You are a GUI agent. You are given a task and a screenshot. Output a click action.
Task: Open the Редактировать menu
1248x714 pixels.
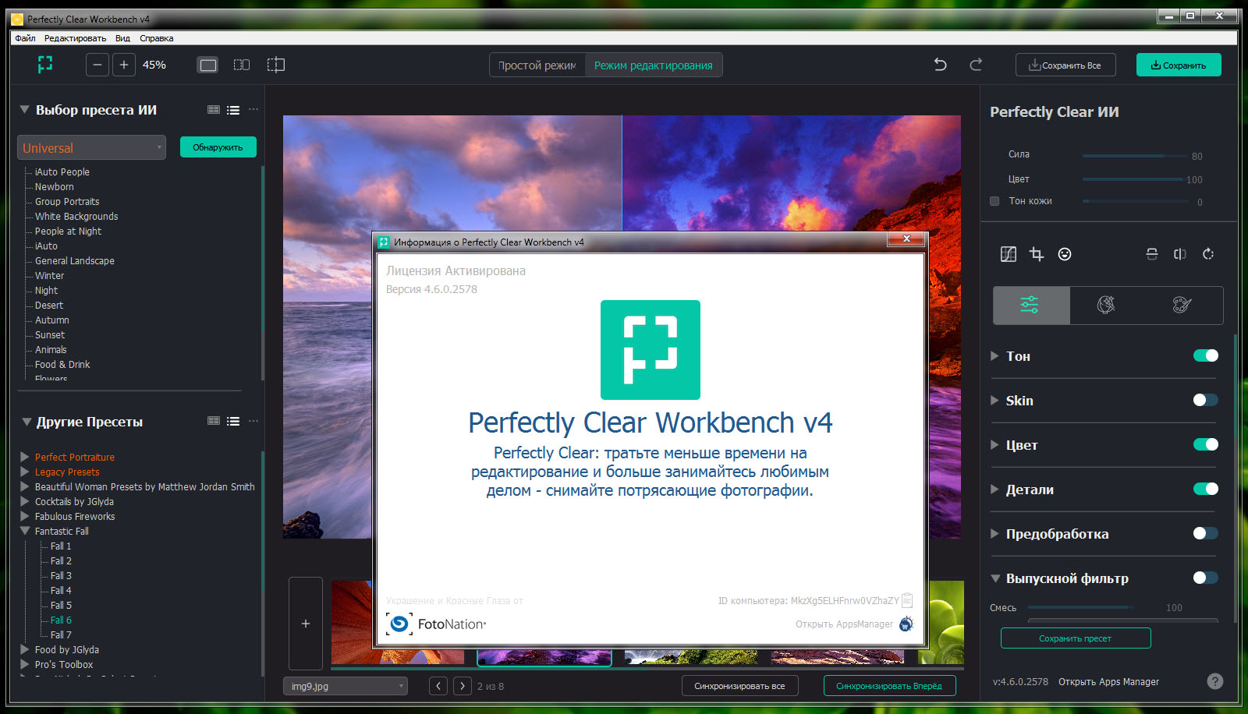pos(75,38)
